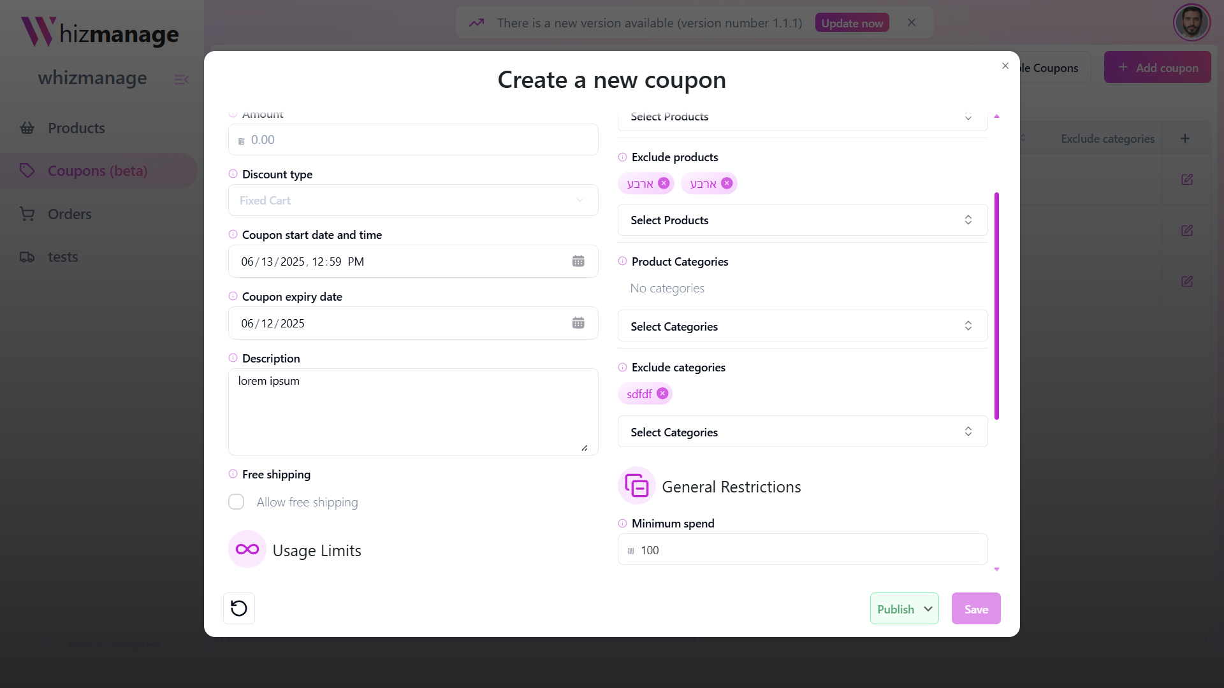Click info icon beside Exclude categories label
Screen dimensions: 1224x688
pyautogui.click(x=623, y=368)
